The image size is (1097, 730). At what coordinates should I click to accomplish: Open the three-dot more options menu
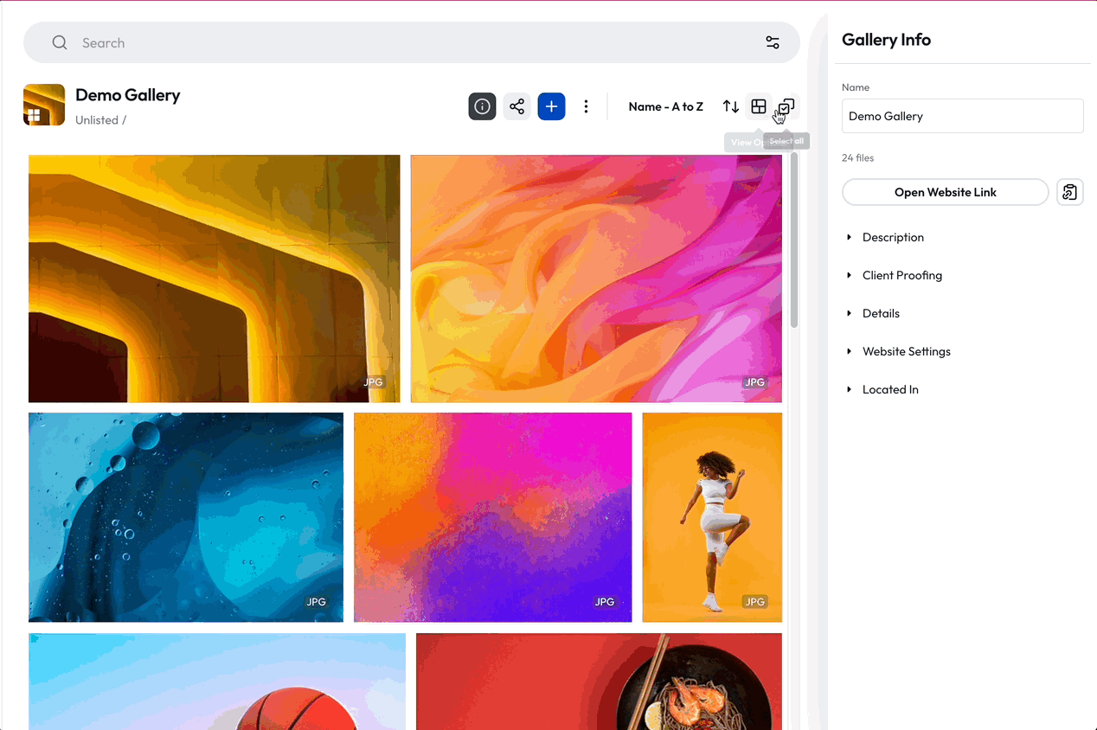click(586, 106)
